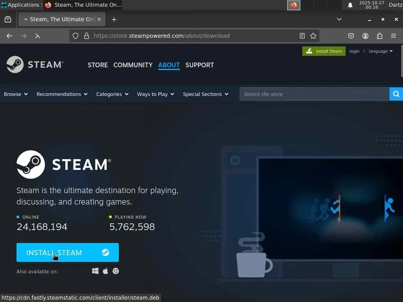The width and height of the screenshot is (403, 302).
Task: Select the Firefox taskbar window entry
Action: [83, 5]
